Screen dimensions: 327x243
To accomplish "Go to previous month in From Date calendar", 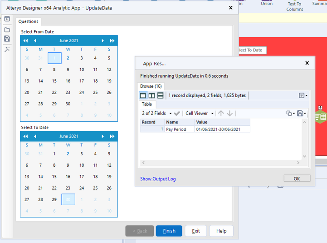I will pyautogui.click(x=35, y=40).
